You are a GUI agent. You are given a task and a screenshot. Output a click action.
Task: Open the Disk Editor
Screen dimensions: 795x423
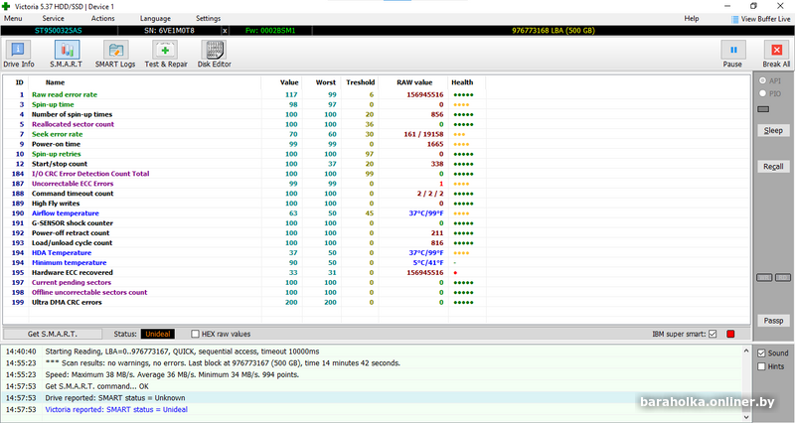tap(215, 55)
